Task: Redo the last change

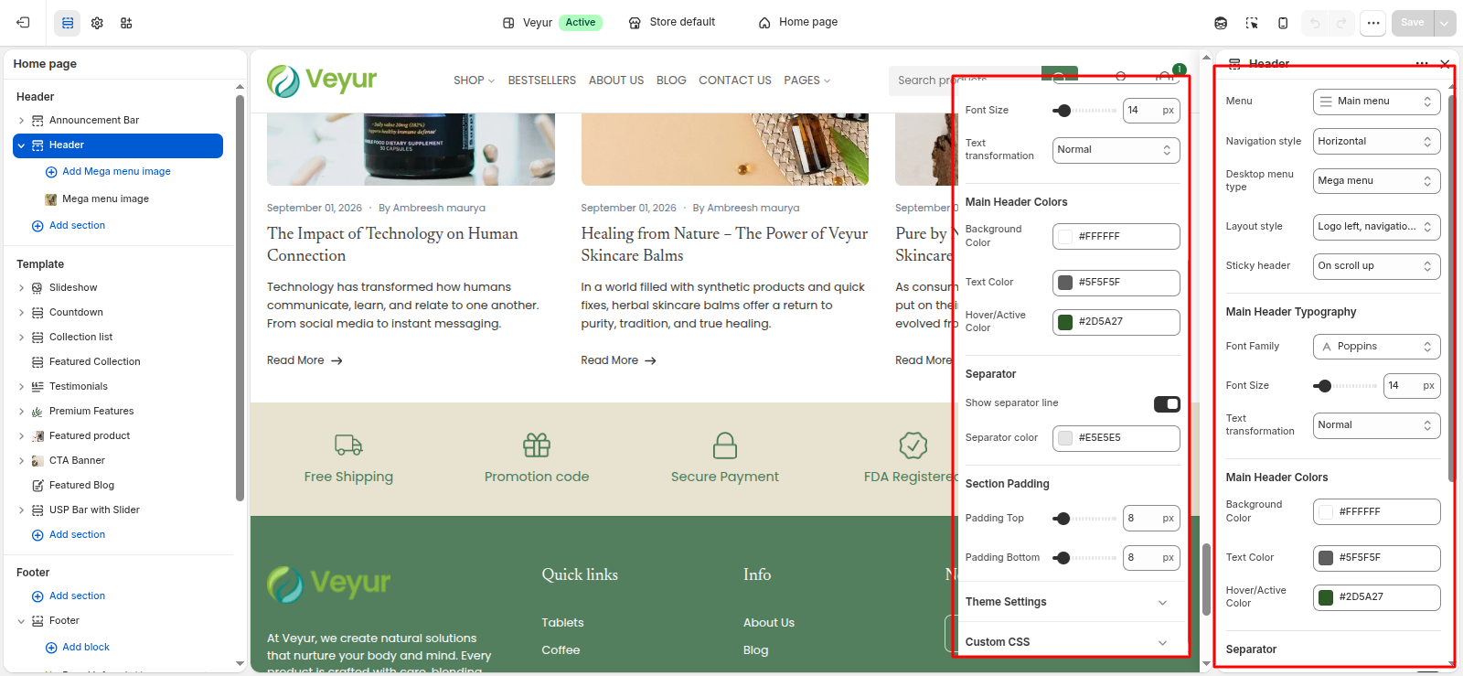Action: coord(1341,23)
